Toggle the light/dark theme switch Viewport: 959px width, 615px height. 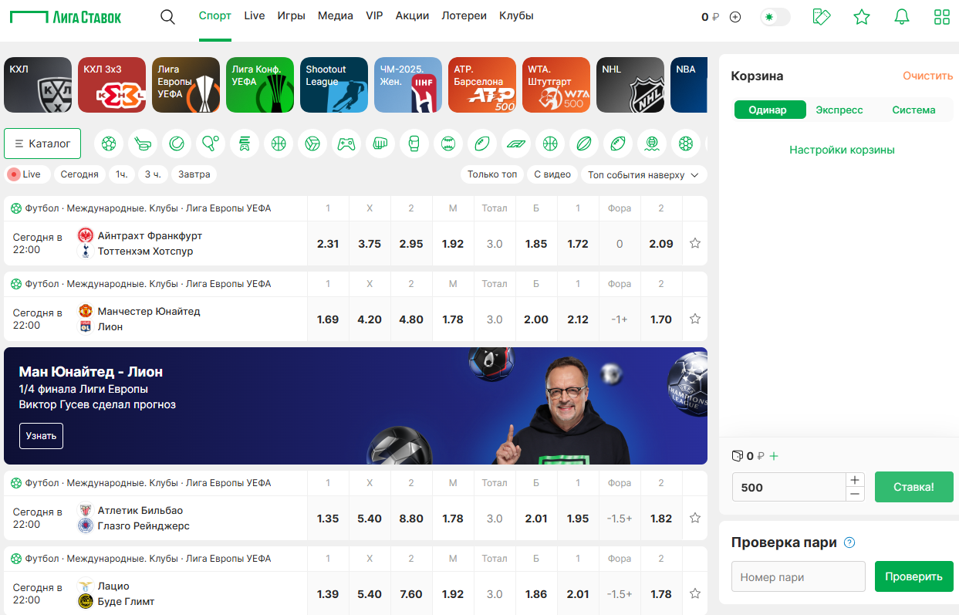[775, 17]
